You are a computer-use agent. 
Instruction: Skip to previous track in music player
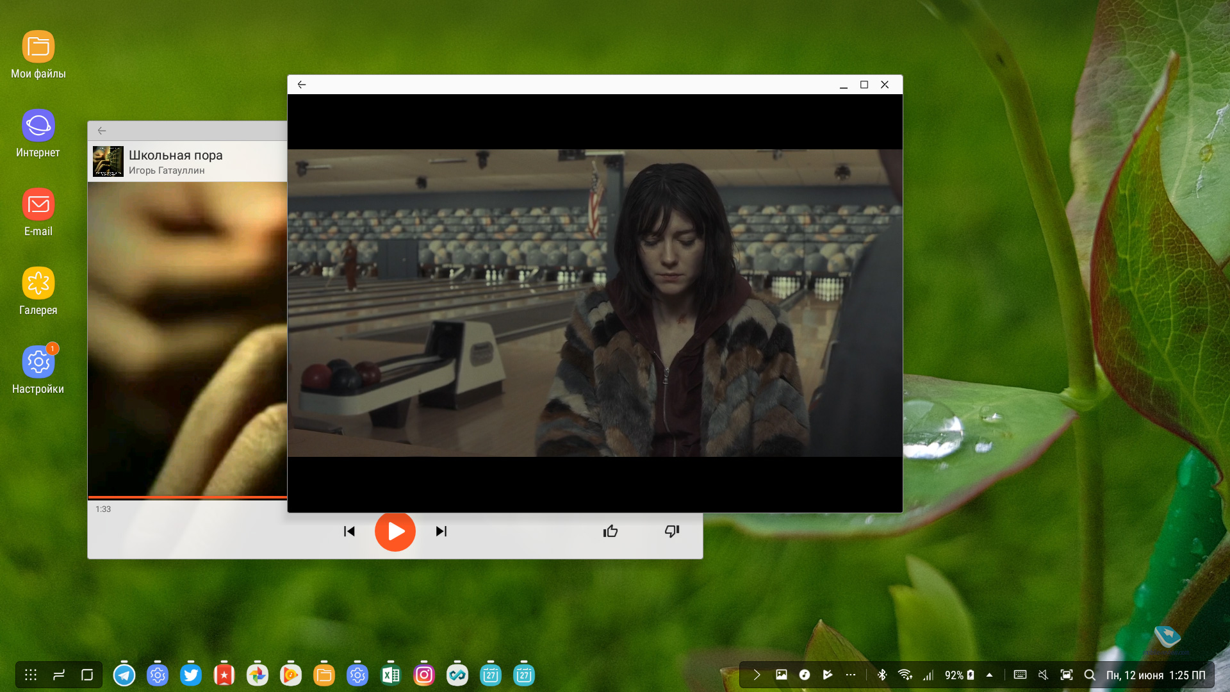[349, 531]
